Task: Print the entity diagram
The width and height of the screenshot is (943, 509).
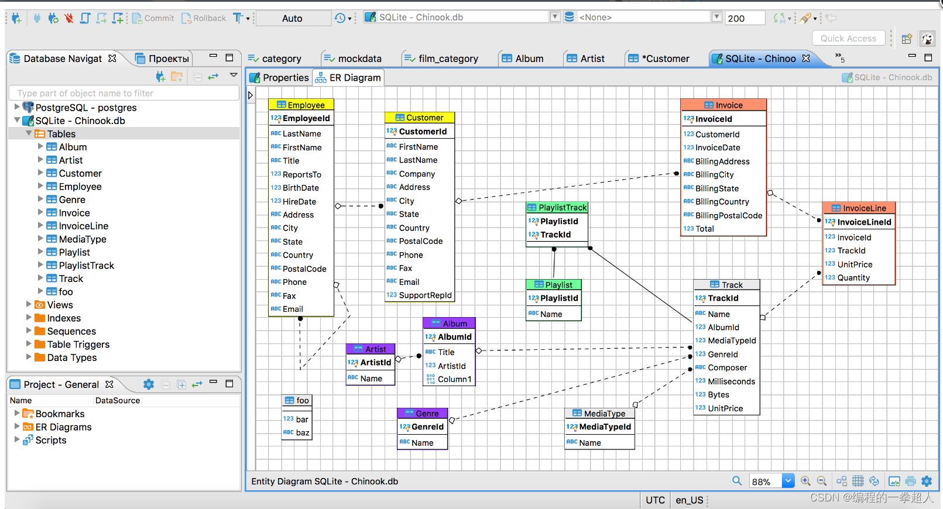Action: click(x=910, y=481)
